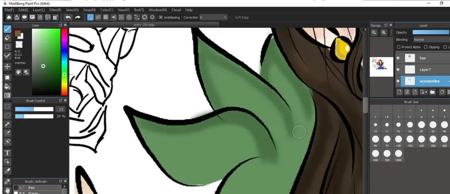The height and width of the screenshot is (194, 450).
Task: Adjust the rainbow hue slider
Action: pos(64,62)
